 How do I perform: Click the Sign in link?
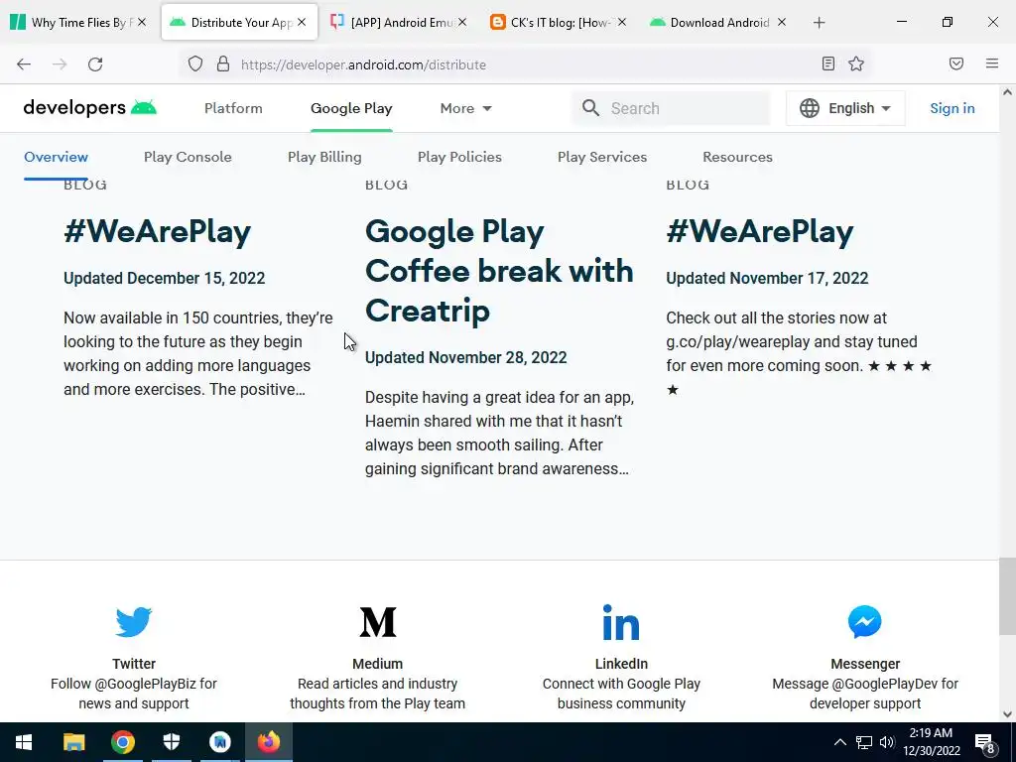coord(952,108)
